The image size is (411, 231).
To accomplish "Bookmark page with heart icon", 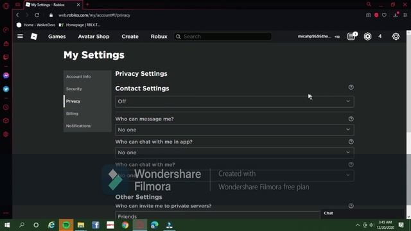I will [x=384, y=15].
